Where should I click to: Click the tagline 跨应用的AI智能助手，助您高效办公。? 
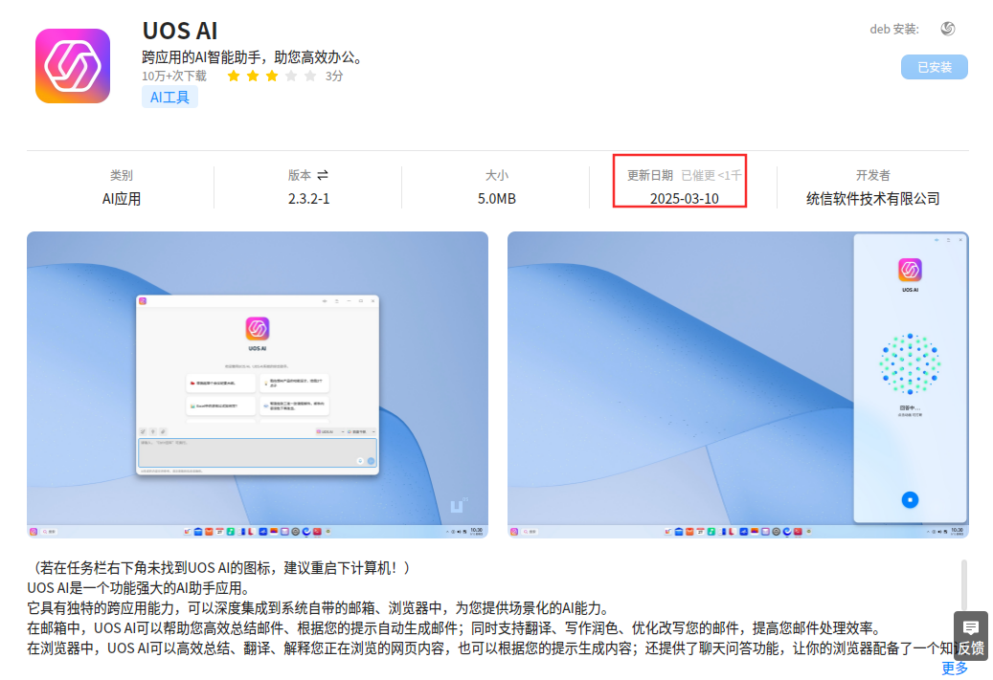(x=255, y=57)
